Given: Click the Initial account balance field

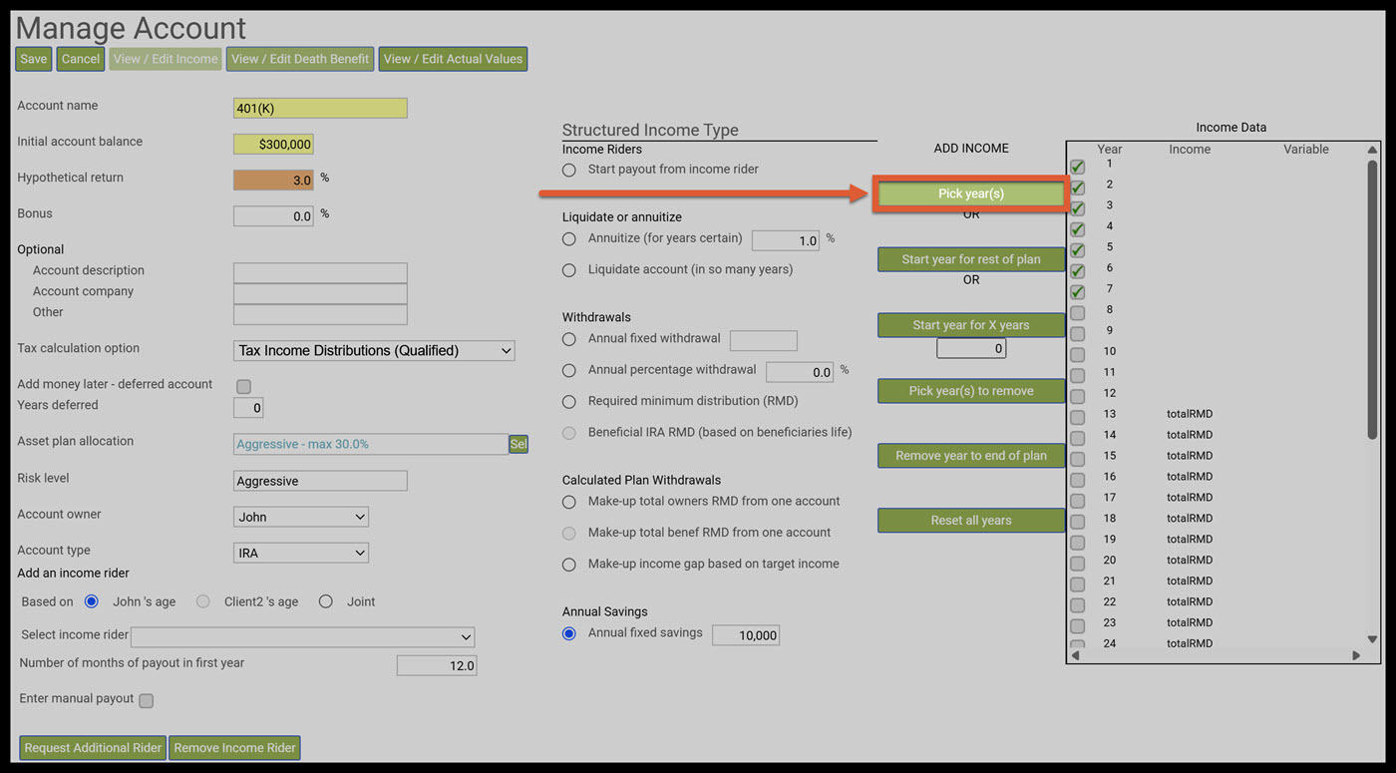Looking at the screenshot, I should tap(273, 144).
